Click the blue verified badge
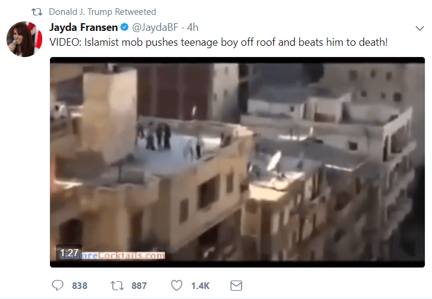432x299 pixels. [x=124, y=27]
